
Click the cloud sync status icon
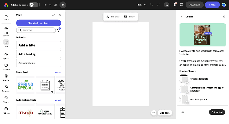pyautogui.click(x=56, y=5)
